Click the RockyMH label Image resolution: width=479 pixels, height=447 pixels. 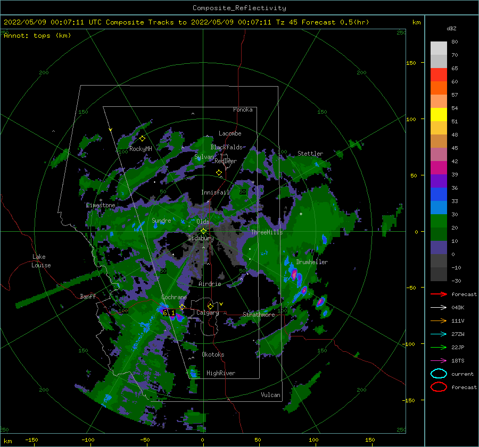point(141,149)
